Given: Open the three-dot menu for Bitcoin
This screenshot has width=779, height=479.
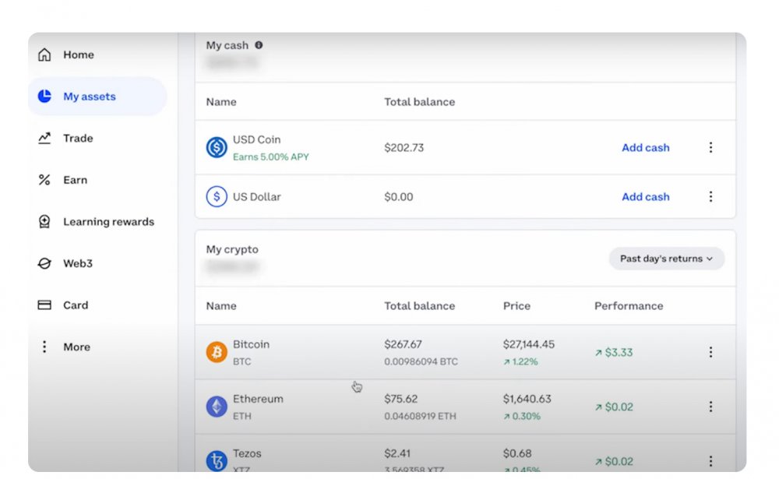Looking at the screenshot, I should [x=710, y=352].
